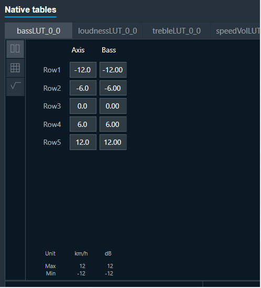
Task: Select the Row1 label
Action: coord(52,70)
